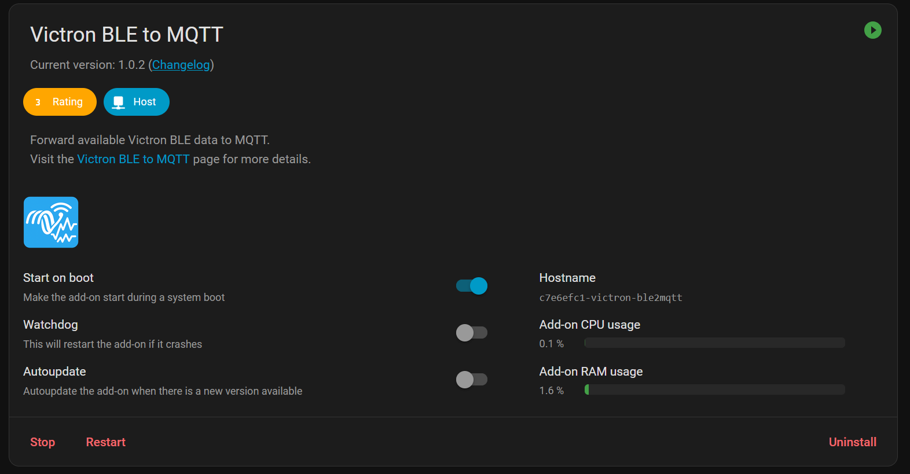Turn on the Autoupdate switch
Viewport: 910px width, 474px height.
coord(472,380)
